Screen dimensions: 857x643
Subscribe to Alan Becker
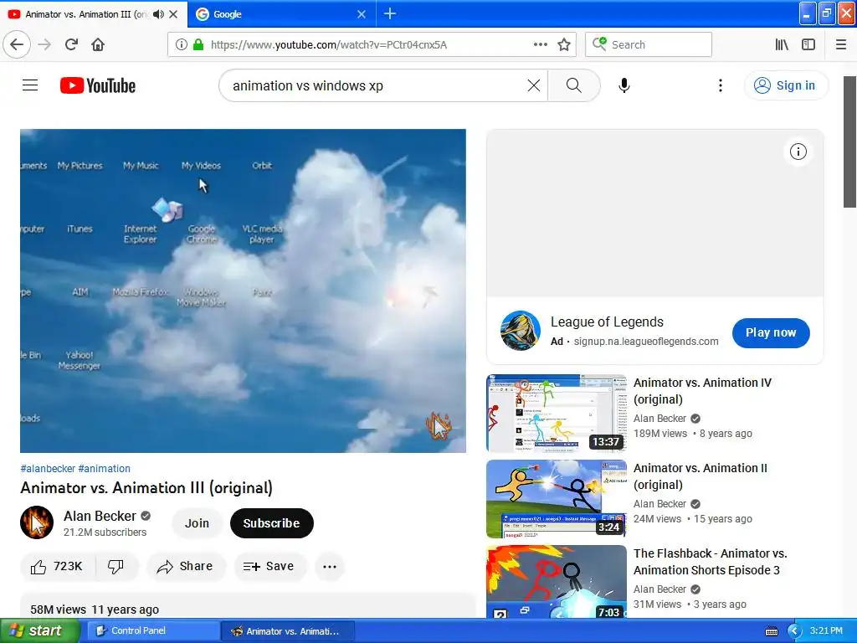point(272,523)
